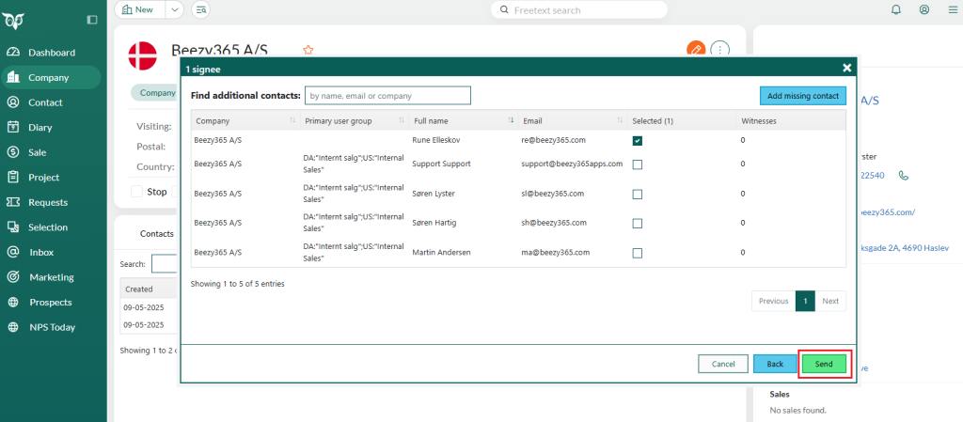This screenshot has width=963, height=422.
Task: Check the Support Support checkbox
Action: click(x=638, y=164)
